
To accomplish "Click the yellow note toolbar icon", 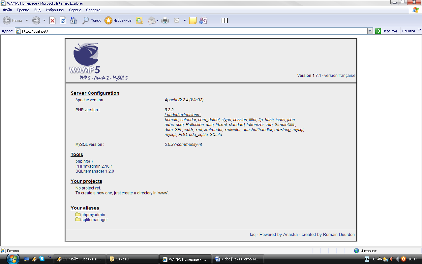I will click(193, 20).
